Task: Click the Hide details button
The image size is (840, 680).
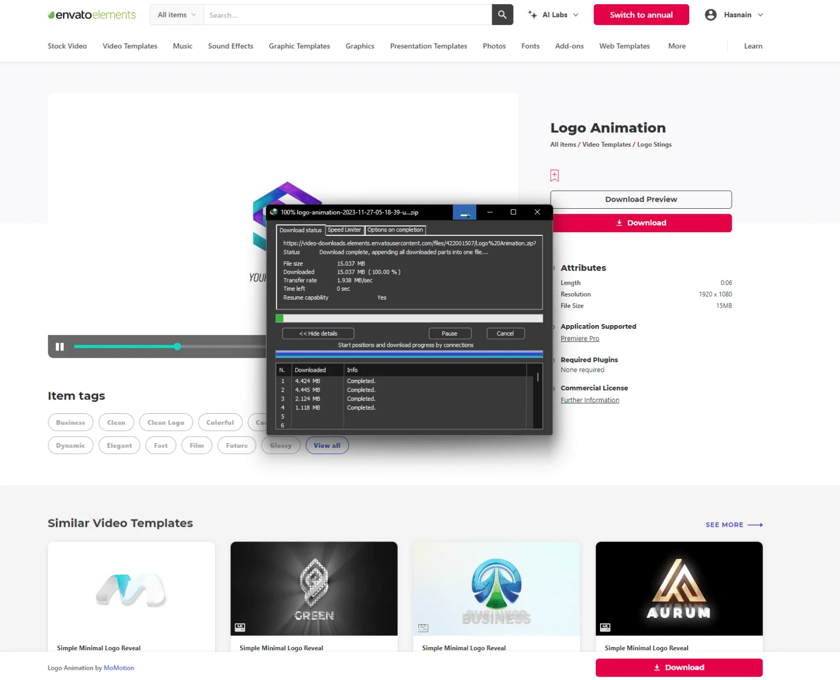Action: coord(318,334)
